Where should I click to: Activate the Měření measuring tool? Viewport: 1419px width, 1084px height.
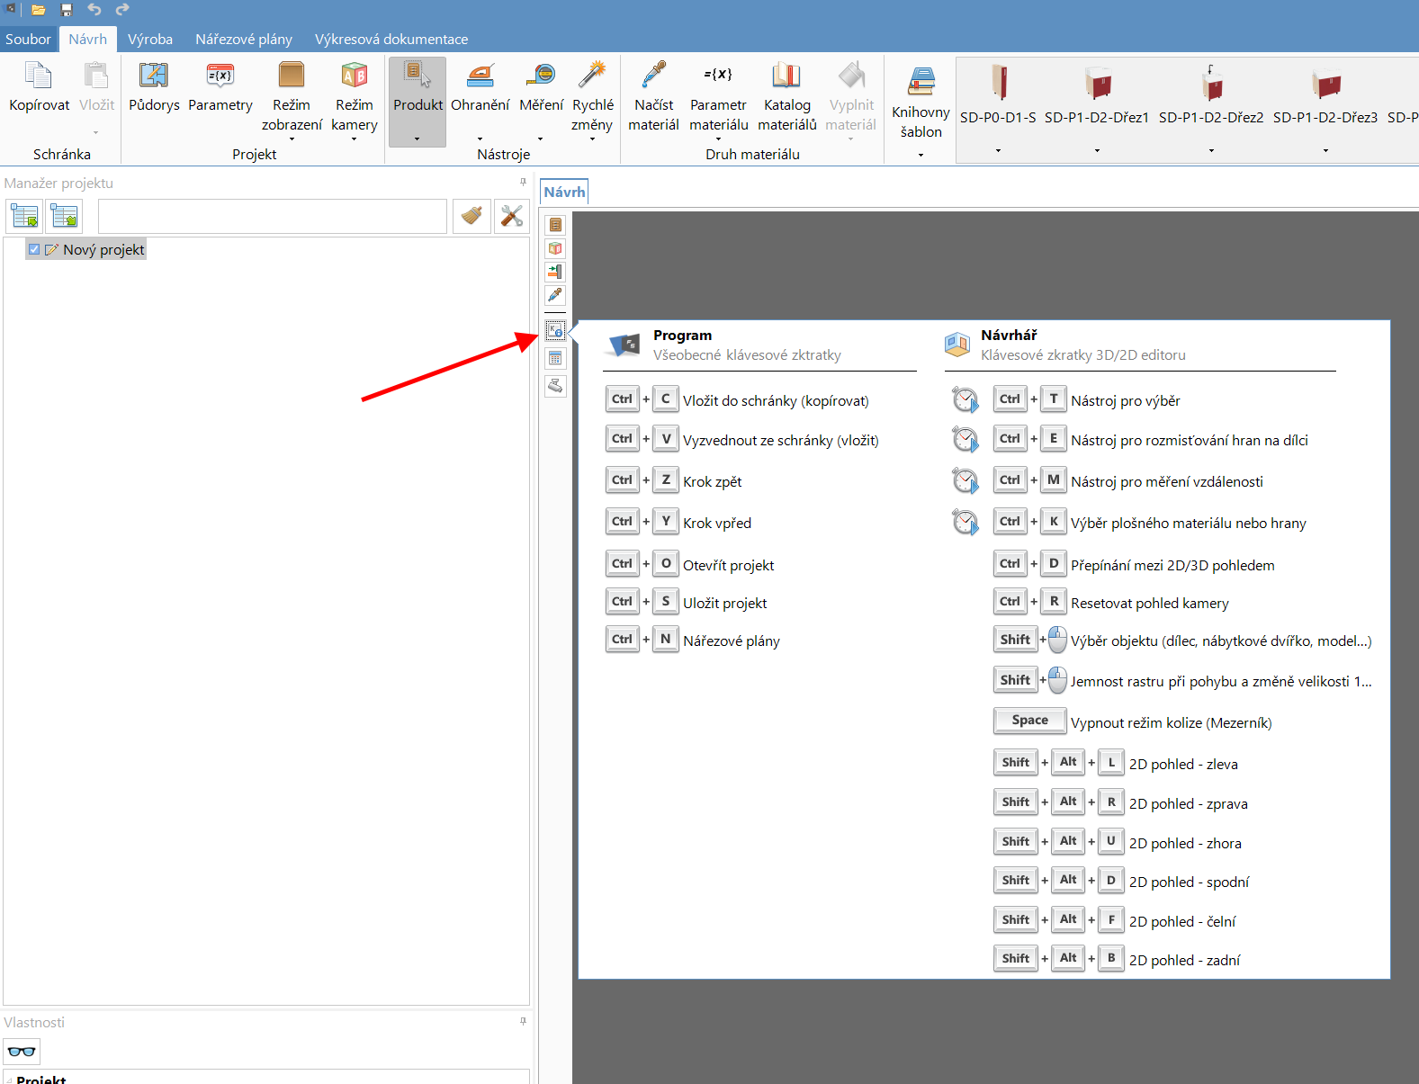click(541, 77)
